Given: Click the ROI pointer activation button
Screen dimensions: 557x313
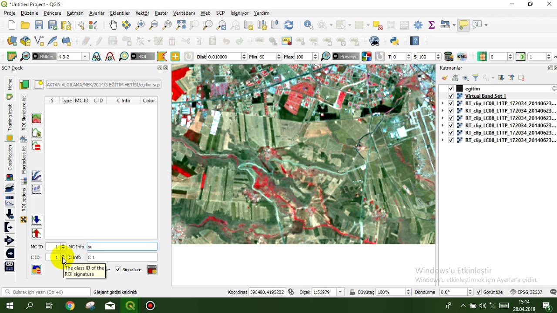Looking at the screenshot, I should 175,57.
